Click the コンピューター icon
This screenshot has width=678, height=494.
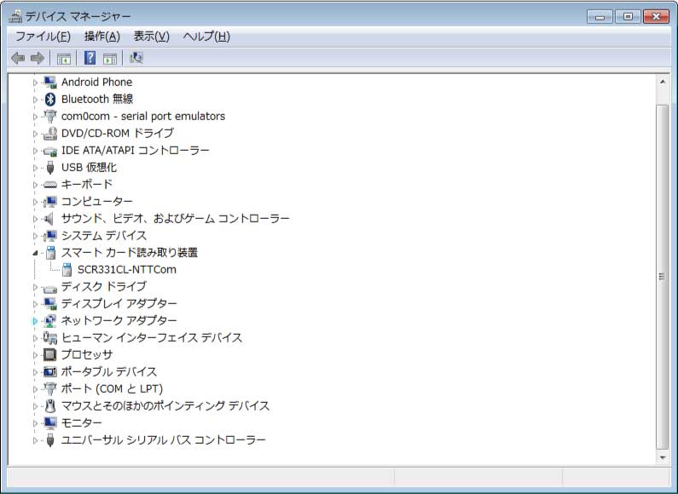point(50,202)
